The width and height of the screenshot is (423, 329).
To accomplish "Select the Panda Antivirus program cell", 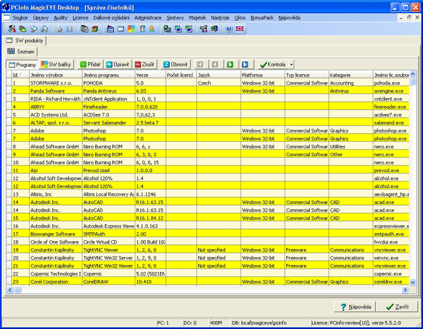I will [108, 91].
